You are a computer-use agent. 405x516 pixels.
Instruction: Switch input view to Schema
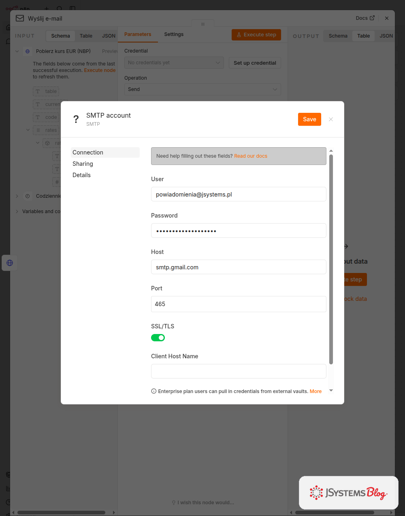coord(61,36)
